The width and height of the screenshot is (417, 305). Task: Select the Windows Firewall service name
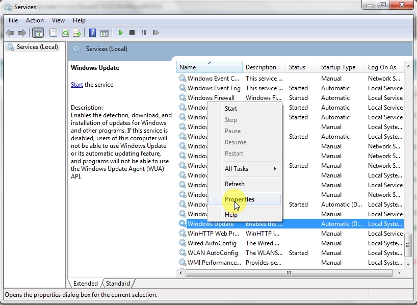point(211,98)
